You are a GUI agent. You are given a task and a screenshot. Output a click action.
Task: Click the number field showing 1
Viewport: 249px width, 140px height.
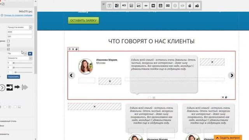(9, 72)
